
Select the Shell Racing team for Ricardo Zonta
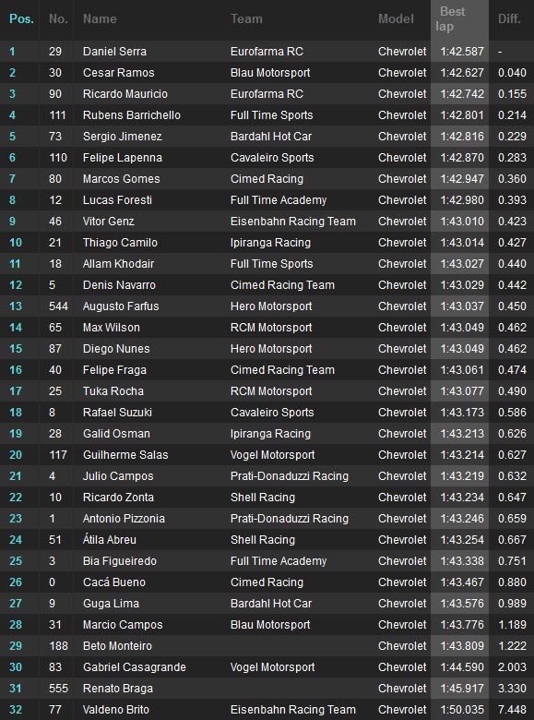point(263,498)
